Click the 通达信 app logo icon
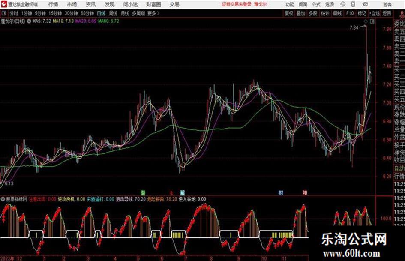Screen dimensions: 405x261 click(3, 4)
